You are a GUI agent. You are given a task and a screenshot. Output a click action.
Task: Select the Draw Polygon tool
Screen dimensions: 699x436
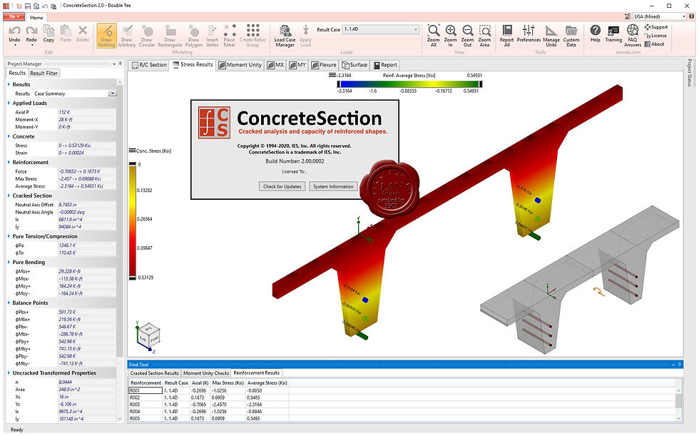[x=194, y=36]
